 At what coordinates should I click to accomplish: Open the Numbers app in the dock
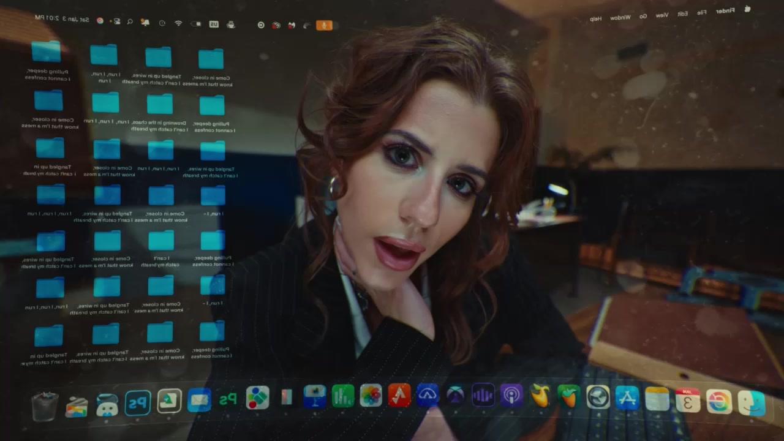pyautogui.click(x=343, y=396)
